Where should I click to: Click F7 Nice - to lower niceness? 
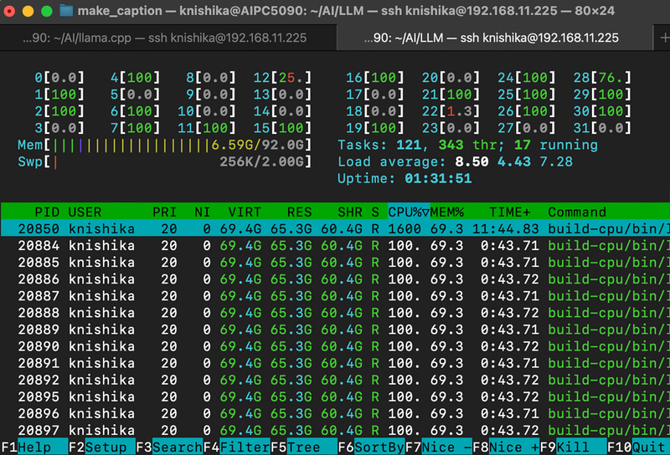click(438, 447)
